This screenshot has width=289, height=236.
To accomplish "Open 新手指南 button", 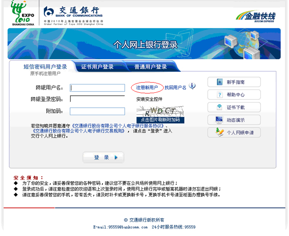I will [x=234, y=82].
